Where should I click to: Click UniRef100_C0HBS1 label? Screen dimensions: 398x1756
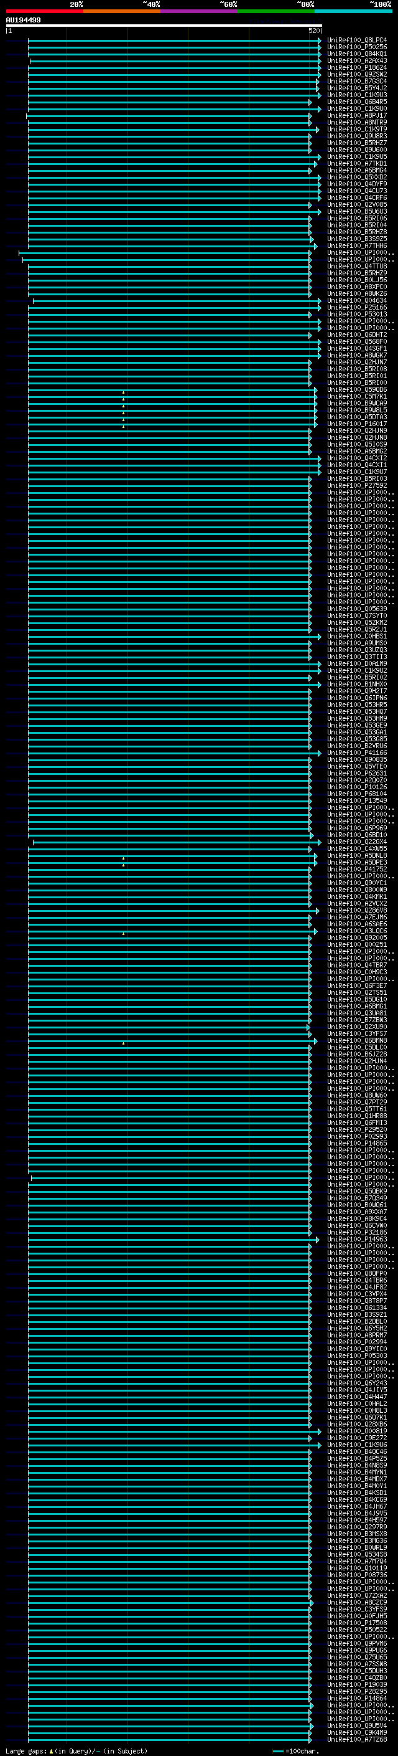click(x=357, y=637)
